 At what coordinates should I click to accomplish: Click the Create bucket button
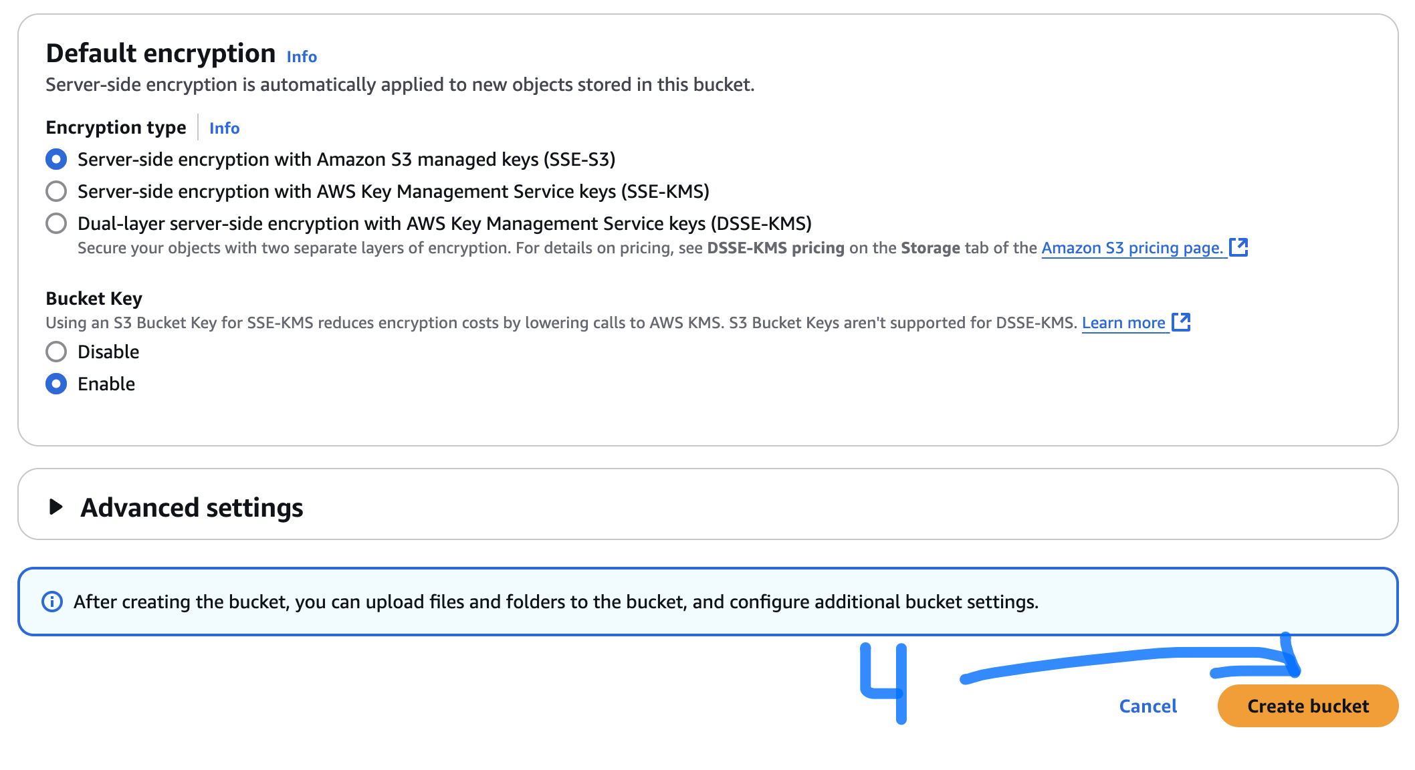coord(1307,706)
